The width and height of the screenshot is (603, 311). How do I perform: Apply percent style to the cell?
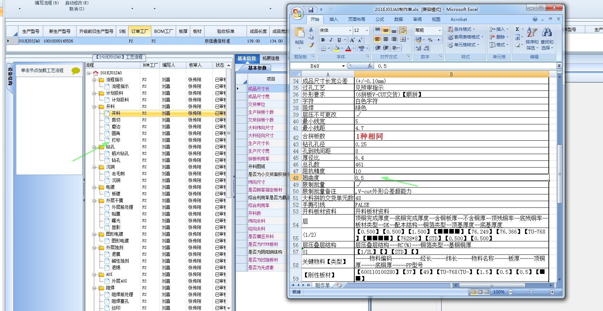tap(430, 40)
